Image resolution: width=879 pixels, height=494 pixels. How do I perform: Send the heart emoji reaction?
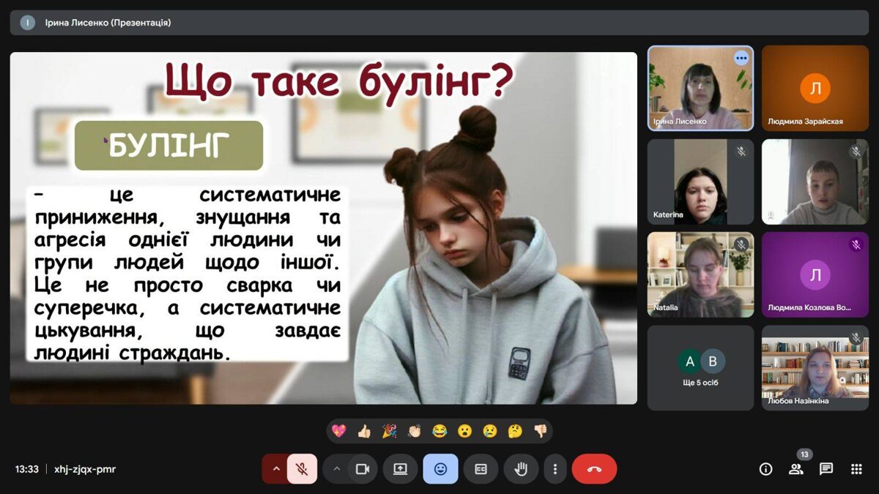(338, 431)
